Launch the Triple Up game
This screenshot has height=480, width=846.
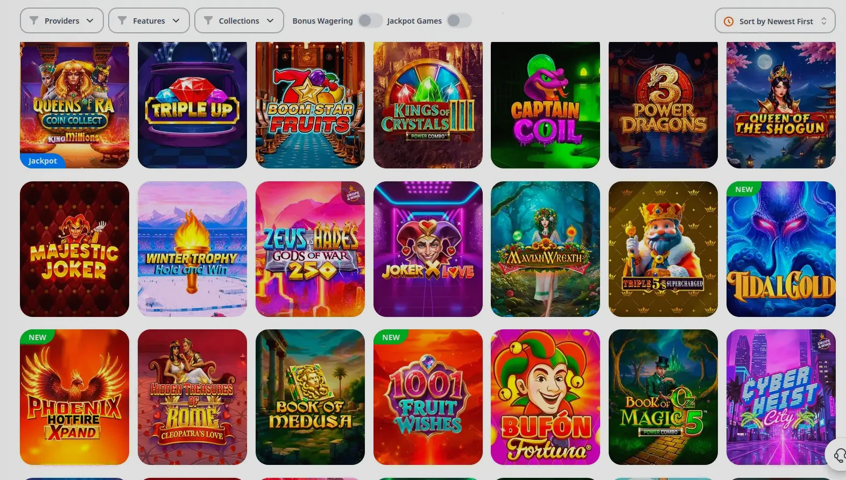pyautogui.click(x=192, y=105)
